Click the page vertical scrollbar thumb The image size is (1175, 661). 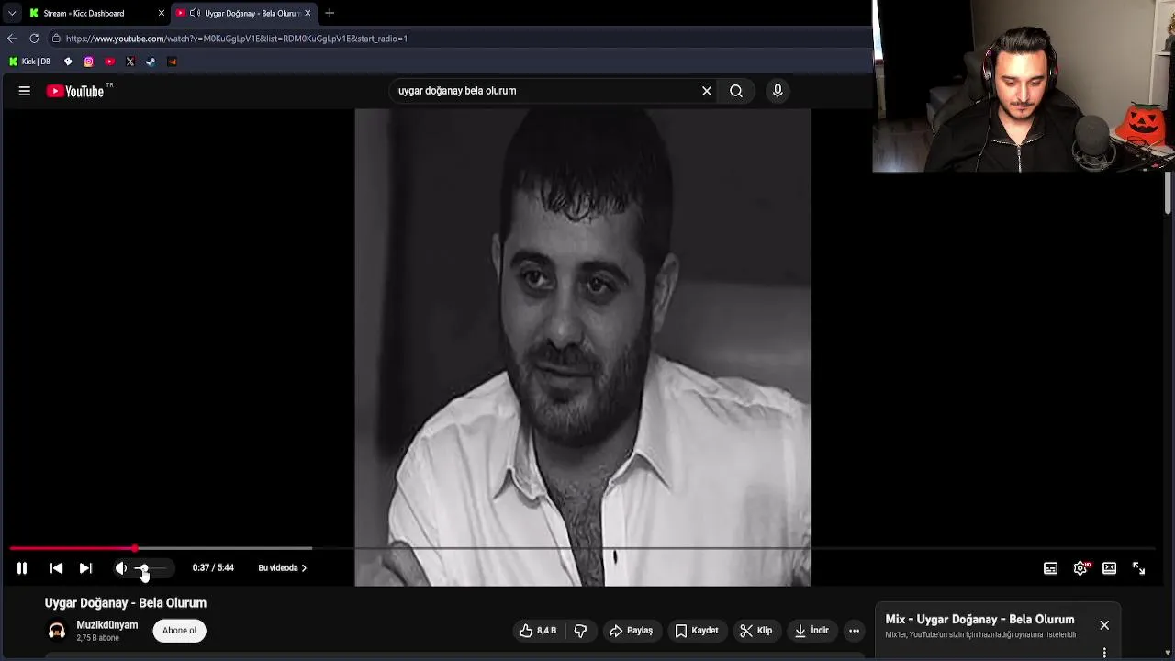1169,194
